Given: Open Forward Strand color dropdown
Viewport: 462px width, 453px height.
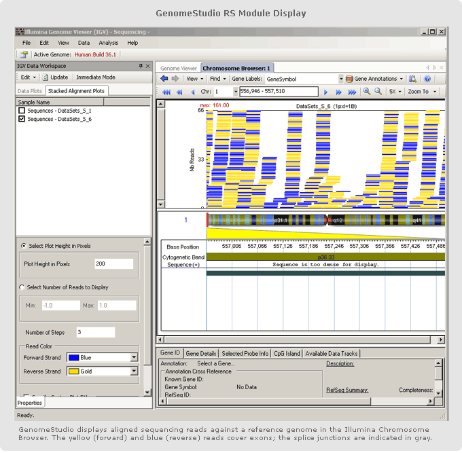Looking at the screenshot, I should pyautogui.click(x=133, y=357).
